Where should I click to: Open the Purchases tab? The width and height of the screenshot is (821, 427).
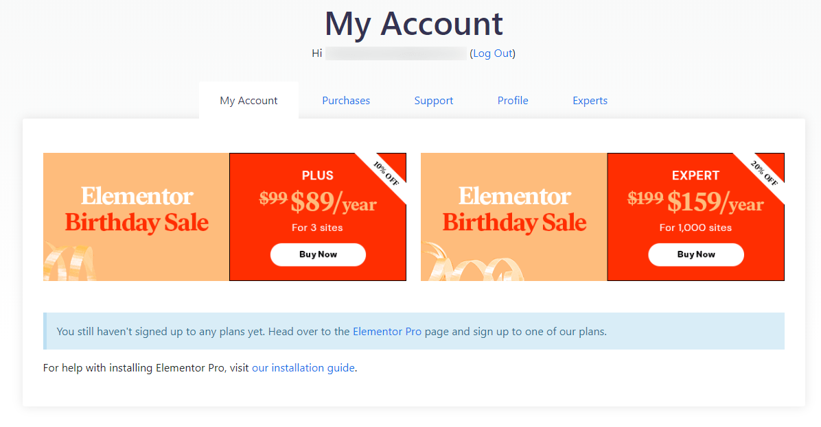pyautogui.click(x=346, y=101)
